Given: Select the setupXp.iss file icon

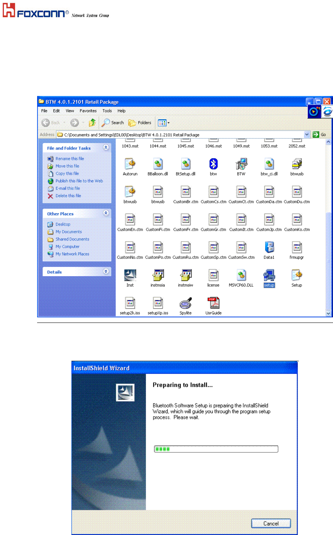Looking at the screenshot, I should tap(158, 303).
